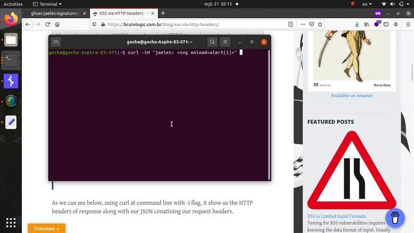Click the Translate button
This screenshot has width=414, height=233.
(47, 228)
